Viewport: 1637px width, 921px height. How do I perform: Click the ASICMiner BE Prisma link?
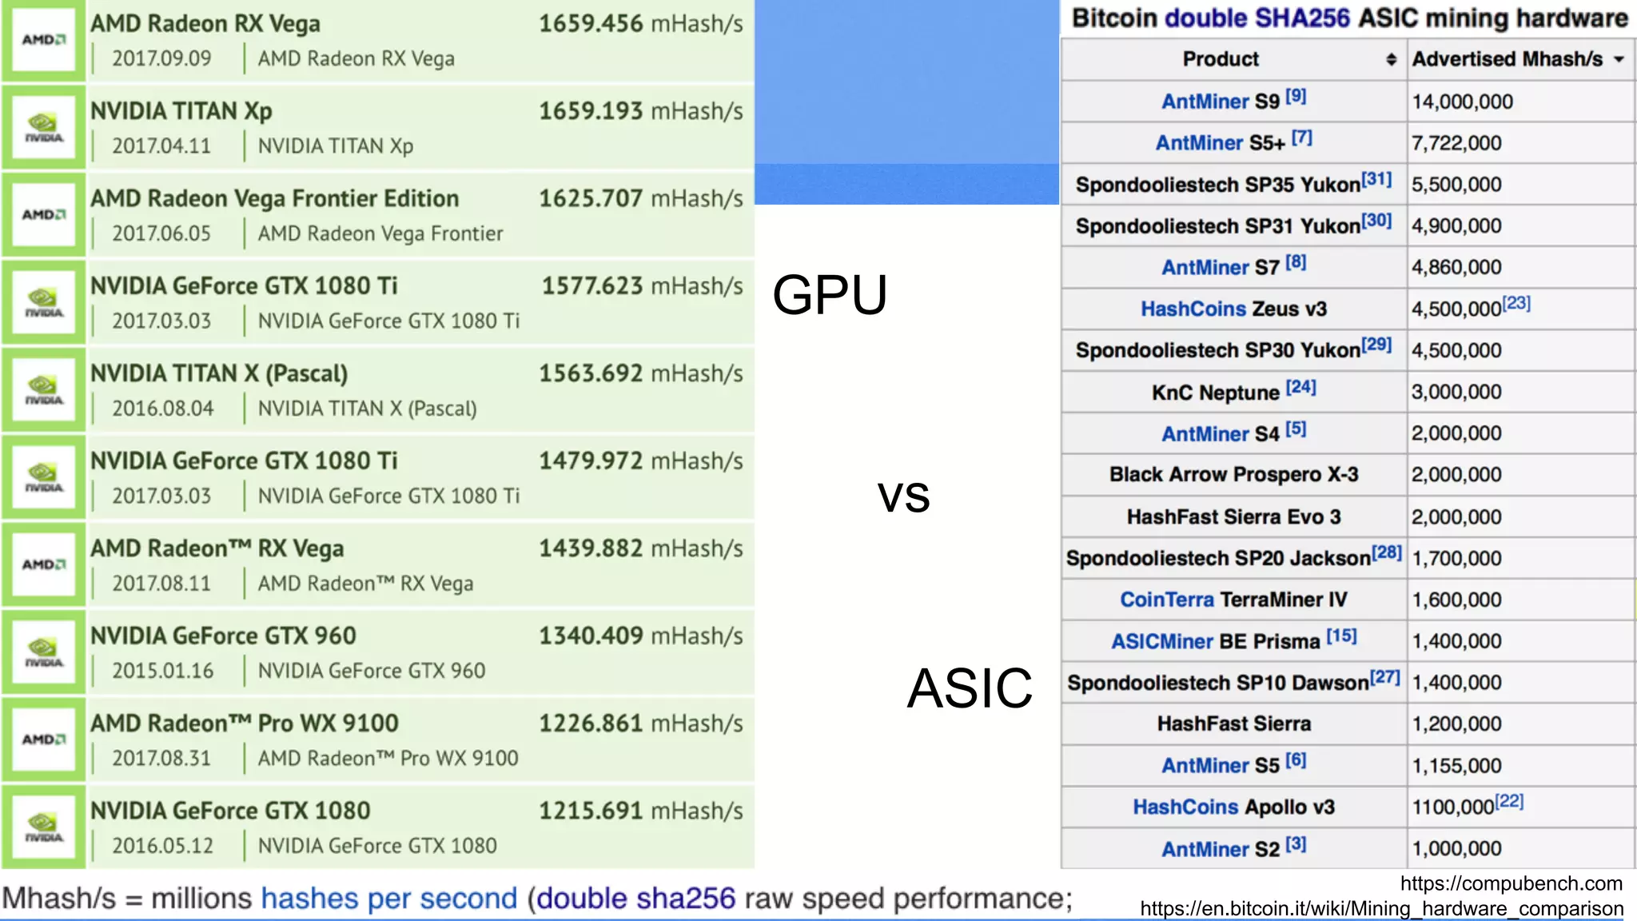1162,641
